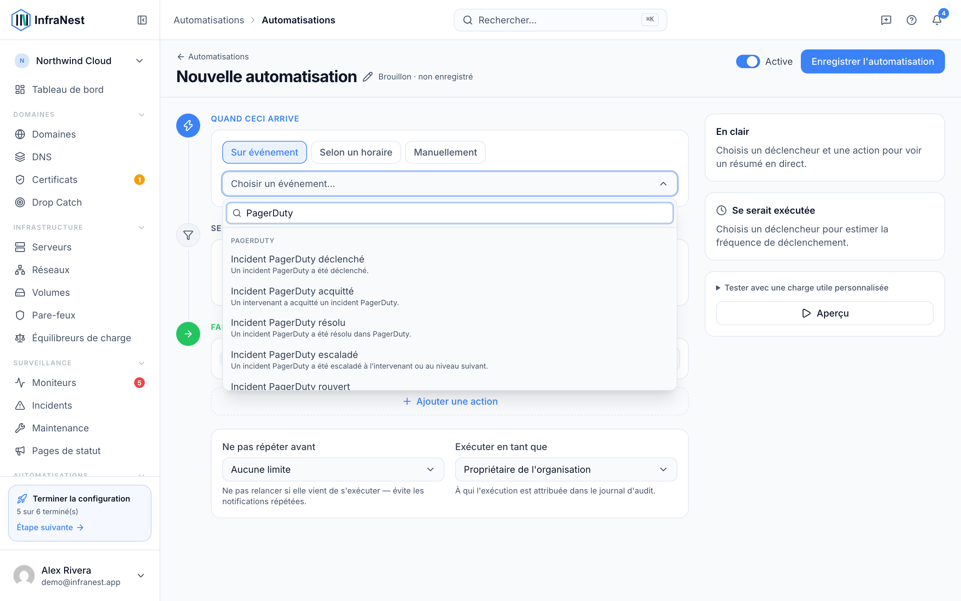Click the PagerDuty event filter field
This screenshot has height=601, width=961.
pos(449,213)
